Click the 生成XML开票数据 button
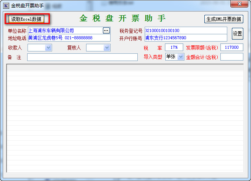 [223, 19]
